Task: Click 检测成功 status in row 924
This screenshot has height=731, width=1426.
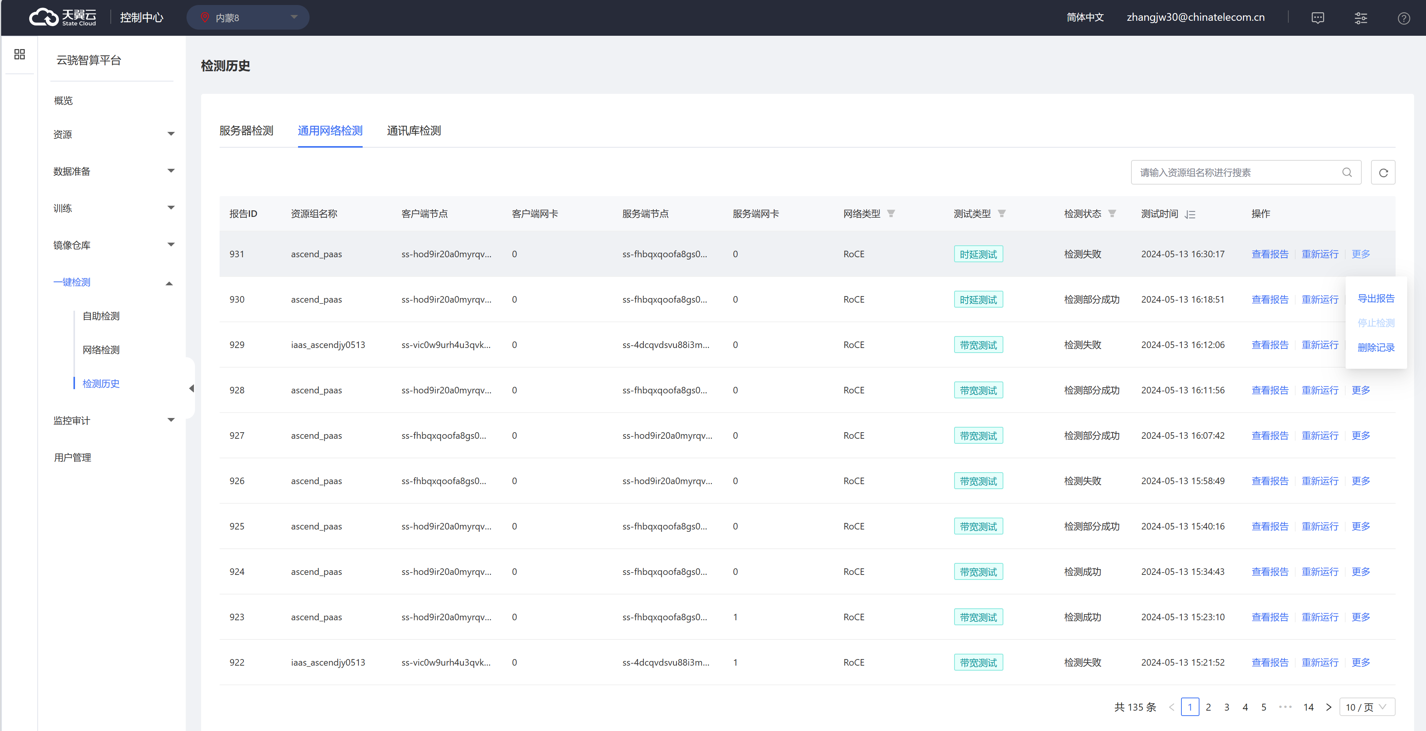Action: point(1082,572)
